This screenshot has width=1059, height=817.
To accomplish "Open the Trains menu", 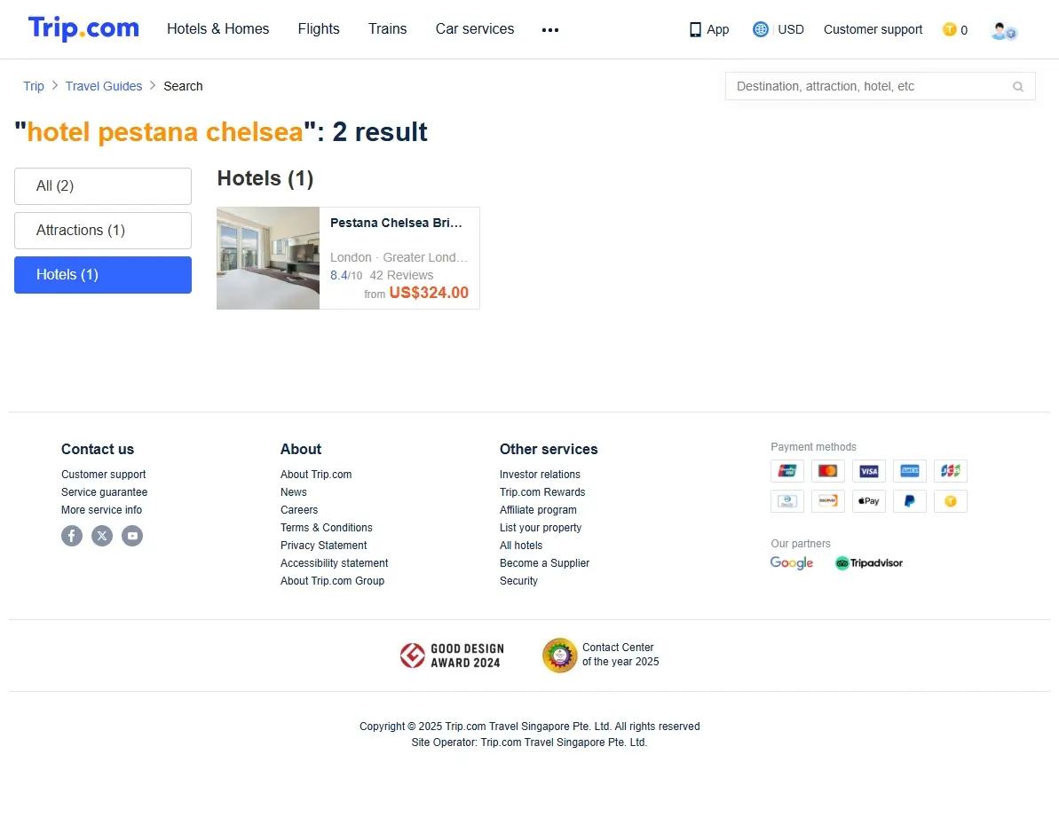I will point(387,29).
